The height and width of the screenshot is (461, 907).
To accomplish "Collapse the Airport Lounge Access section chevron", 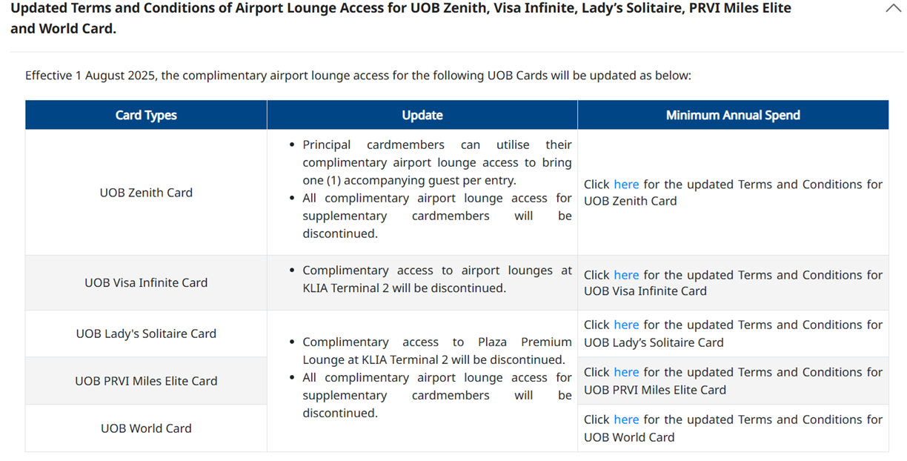I will 893,9.
